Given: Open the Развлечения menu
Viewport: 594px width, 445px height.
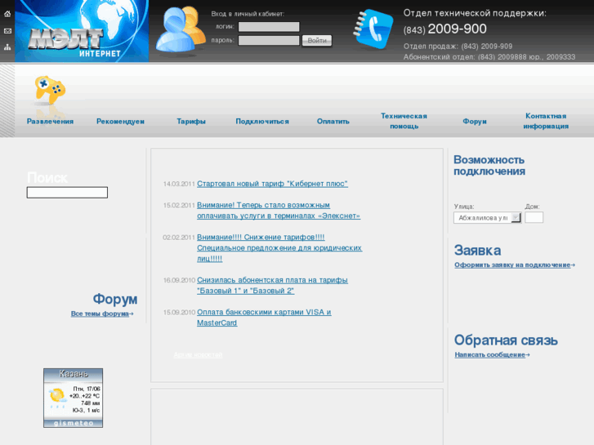Looking at the screenshot, I should click(50, 121).
